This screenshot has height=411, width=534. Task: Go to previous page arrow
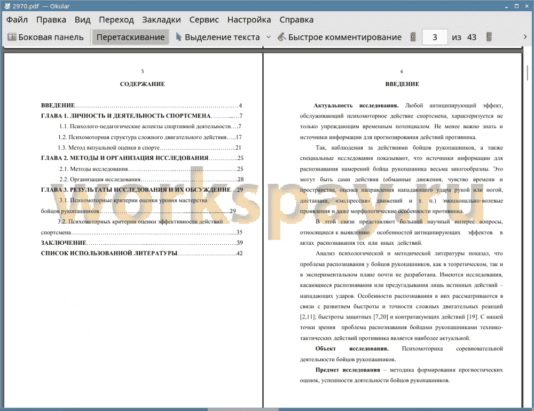click(x=413, y=37)
